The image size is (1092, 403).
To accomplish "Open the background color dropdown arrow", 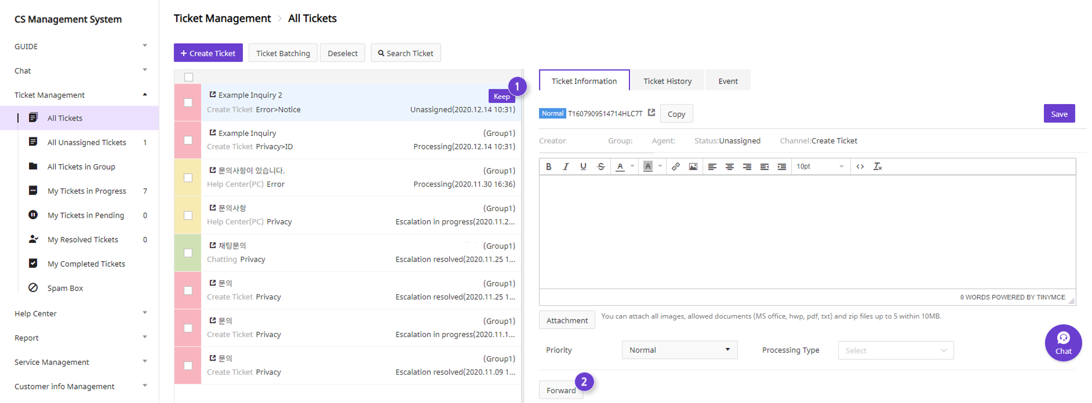I will 660,166.
